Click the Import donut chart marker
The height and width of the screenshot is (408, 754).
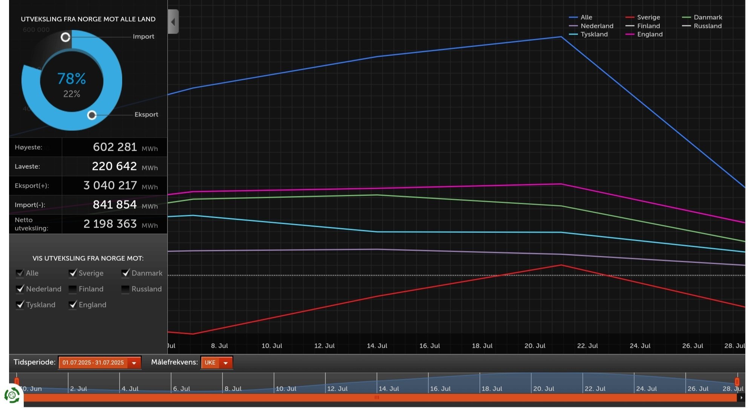66,37
